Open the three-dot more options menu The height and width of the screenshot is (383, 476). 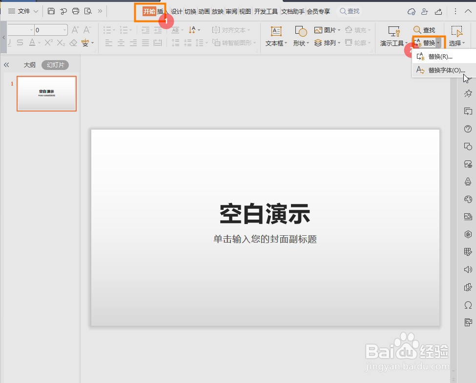point(455,11)
